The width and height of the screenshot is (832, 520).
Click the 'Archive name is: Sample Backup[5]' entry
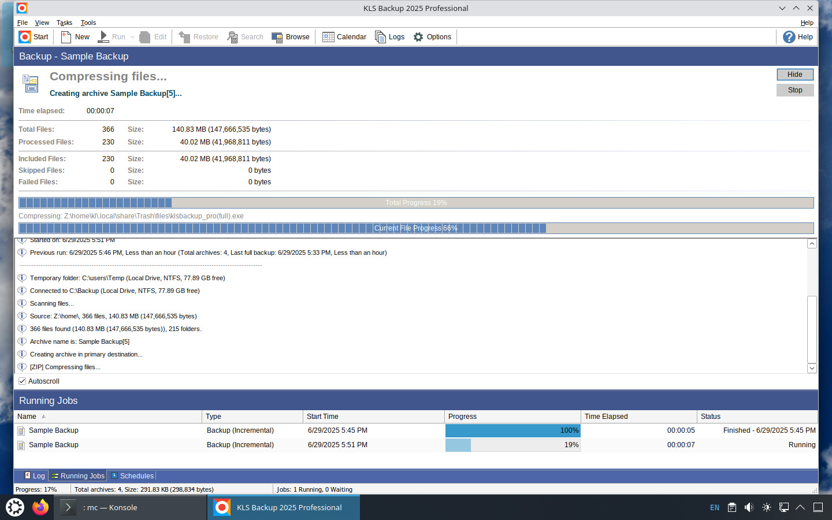[x=80, y=341]
